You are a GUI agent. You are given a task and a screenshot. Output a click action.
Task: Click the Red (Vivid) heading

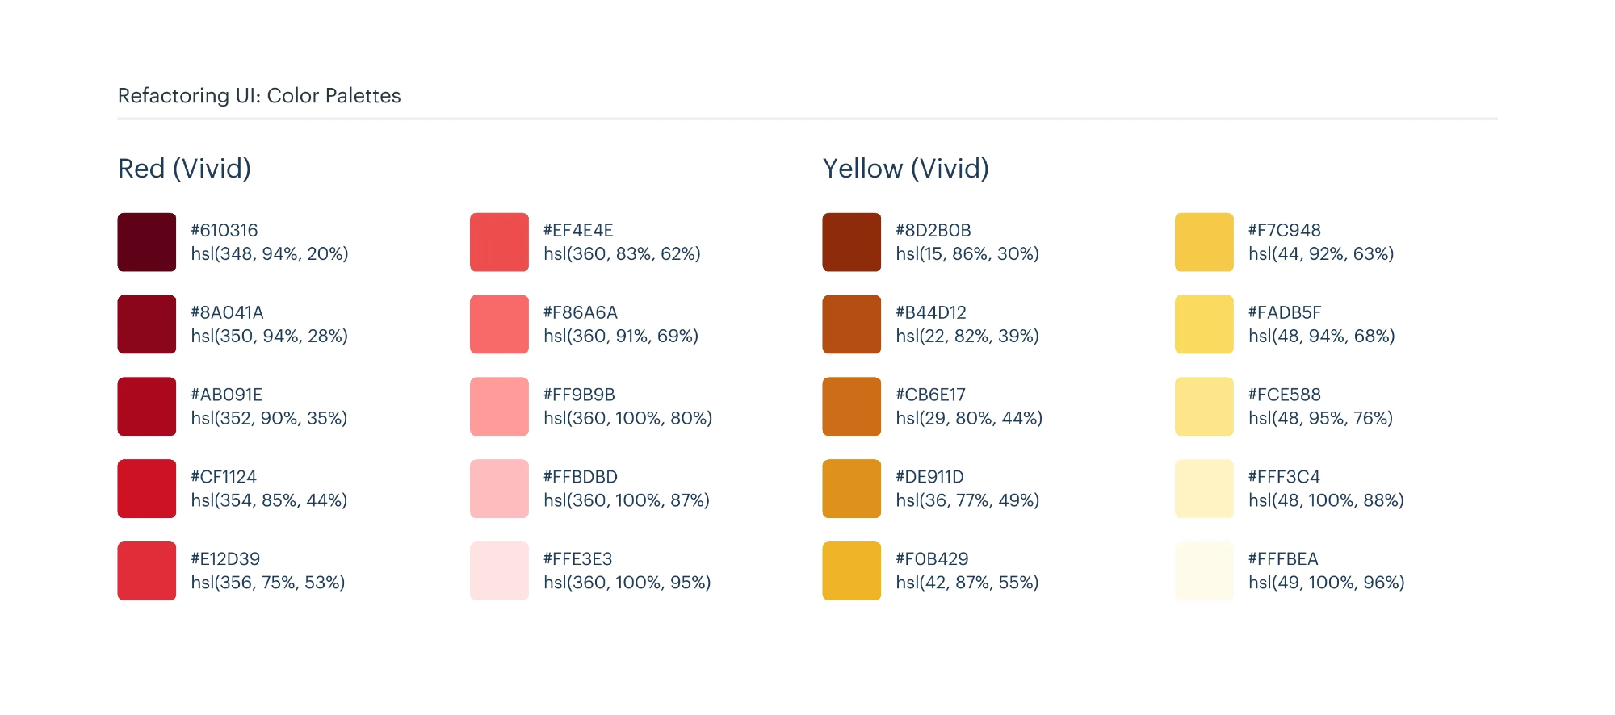[x=184, y=169]
